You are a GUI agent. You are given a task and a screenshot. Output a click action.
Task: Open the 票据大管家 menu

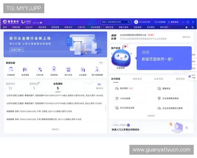pos(124,27)
